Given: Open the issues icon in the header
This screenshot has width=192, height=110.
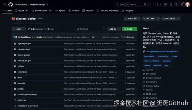Looking at the screenshot, I should click(x=165, y=4).
